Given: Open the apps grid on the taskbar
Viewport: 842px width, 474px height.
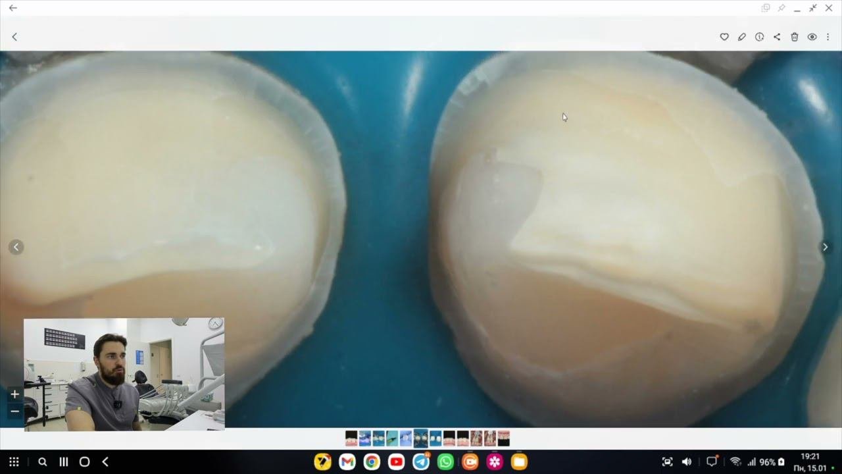Looking at the screenshot, I should 14,462.
